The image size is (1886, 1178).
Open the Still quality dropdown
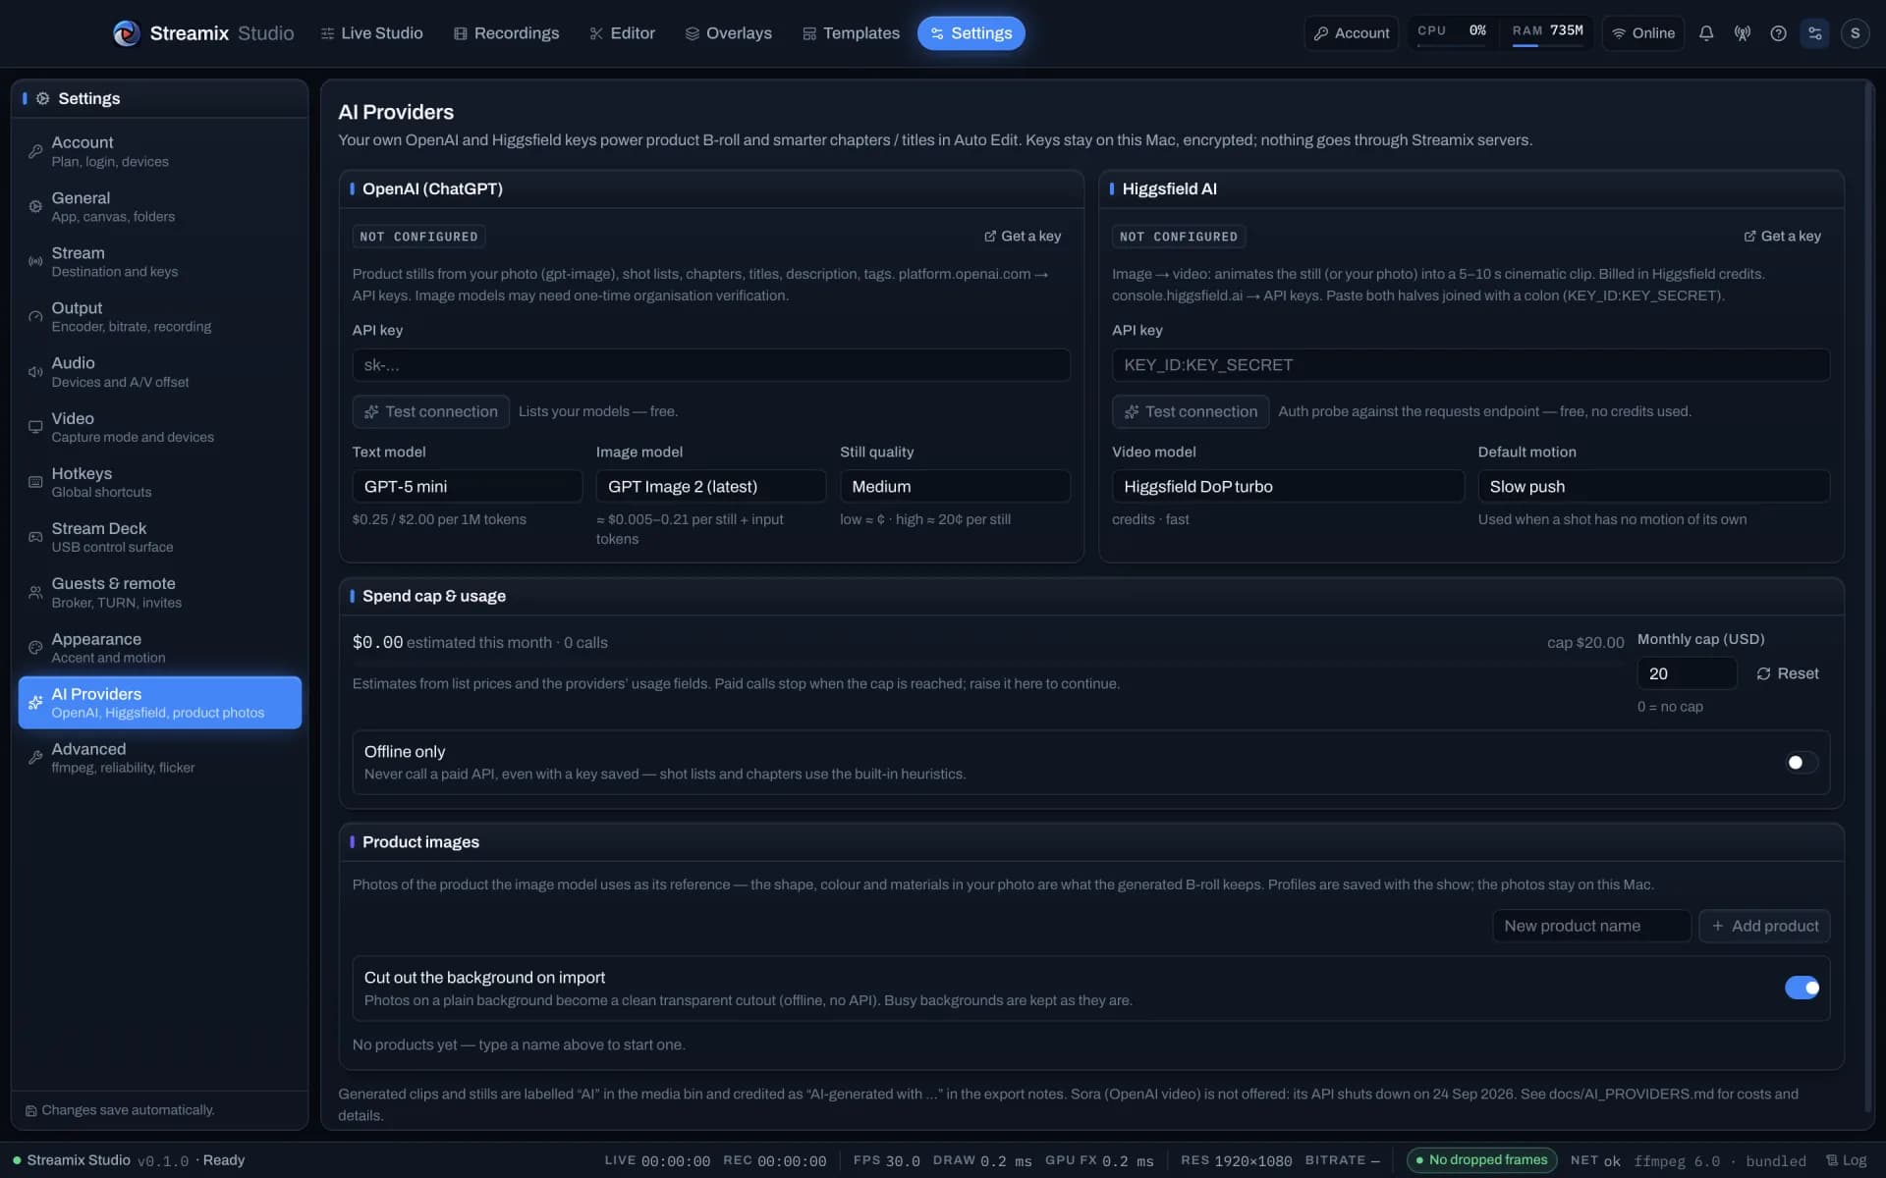[955, 486]
